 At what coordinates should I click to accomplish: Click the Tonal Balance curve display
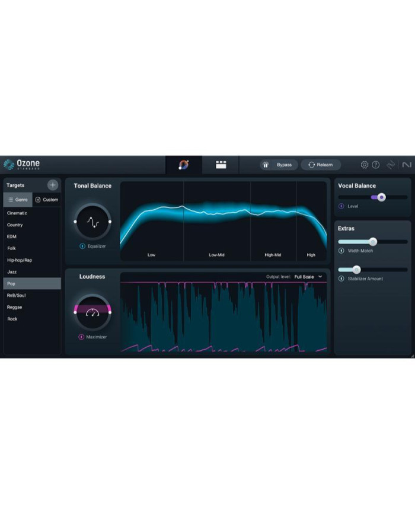pos(224,222)
